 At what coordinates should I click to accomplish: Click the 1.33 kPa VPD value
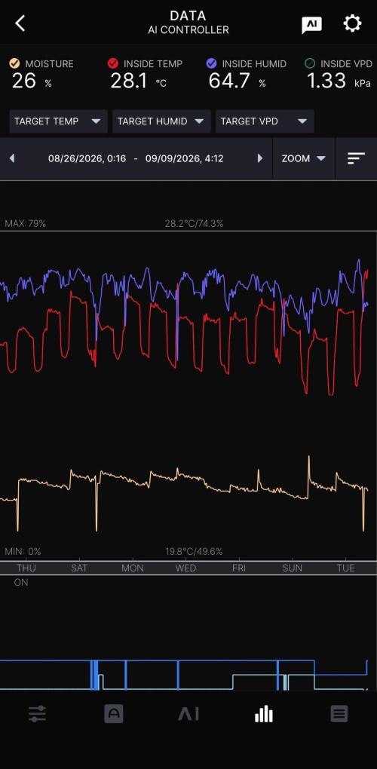pos(339,81)
